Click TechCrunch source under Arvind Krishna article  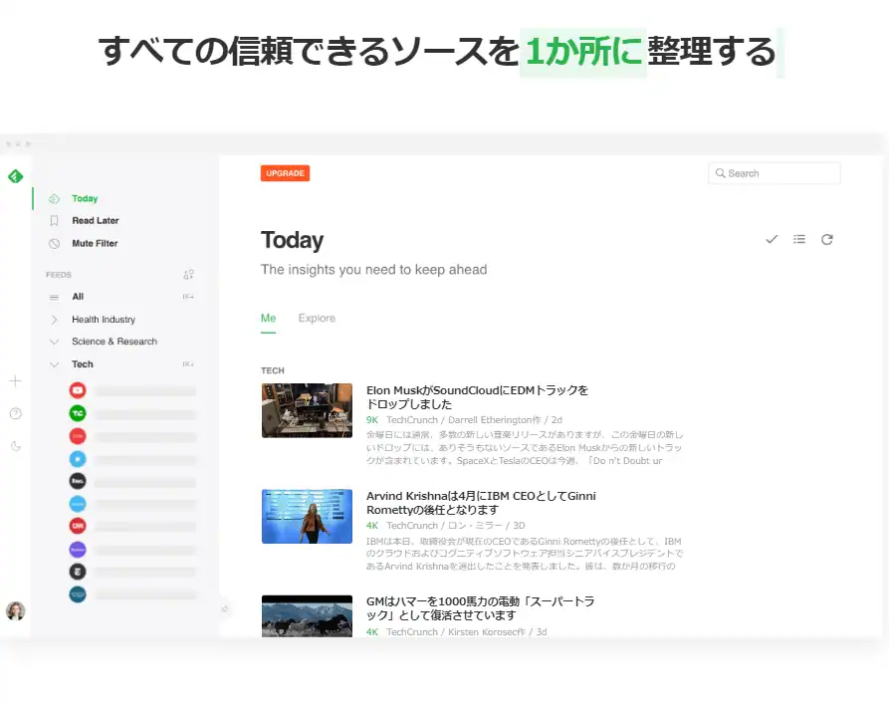pyautogui.click(x=412, y=525)
